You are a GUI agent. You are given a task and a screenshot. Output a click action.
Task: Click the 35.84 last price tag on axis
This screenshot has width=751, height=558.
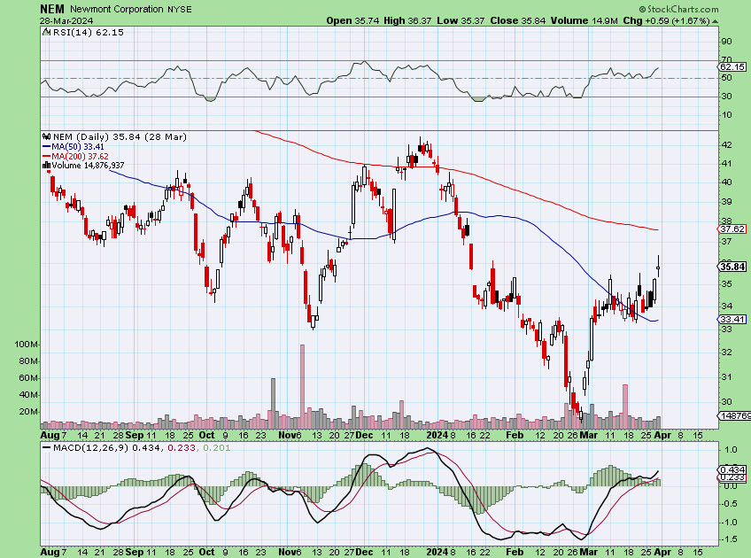point(732,267)
